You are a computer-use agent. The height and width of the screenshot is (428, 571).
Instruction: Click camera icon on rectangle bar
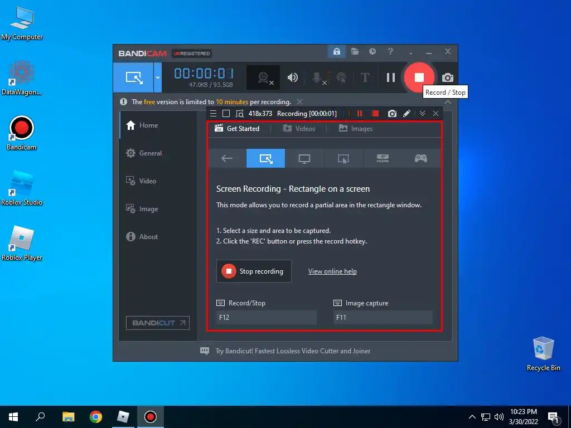pyautogui.click(x=392, y=114)
